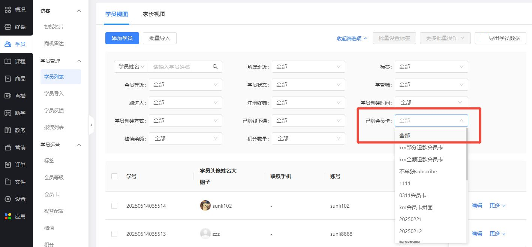The width and height of the screenshot is (532, 247).
Task: Open the 教务 academic affairs section
Action: (x=16, y=130)
